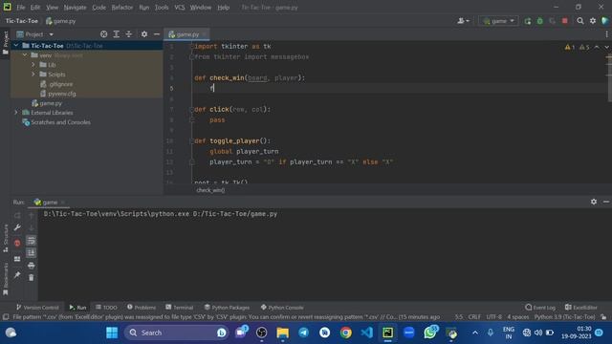Stop the running process with red square
This screenshot has height=344, width=612.
pyautogui.click(x=565, y=21)
